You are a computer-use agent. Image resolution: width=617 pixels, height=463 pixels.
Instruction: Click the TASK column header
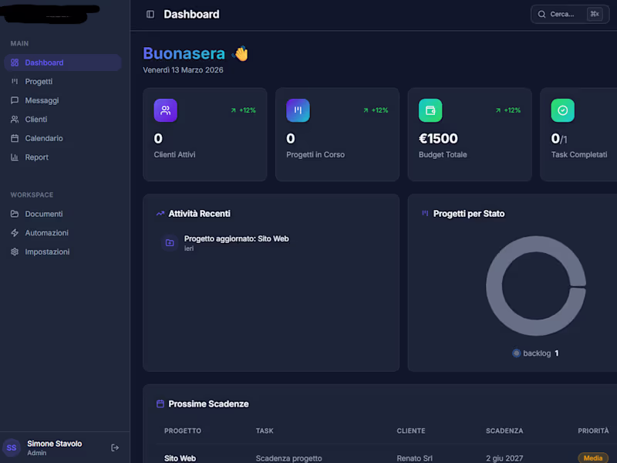(265, 431)
